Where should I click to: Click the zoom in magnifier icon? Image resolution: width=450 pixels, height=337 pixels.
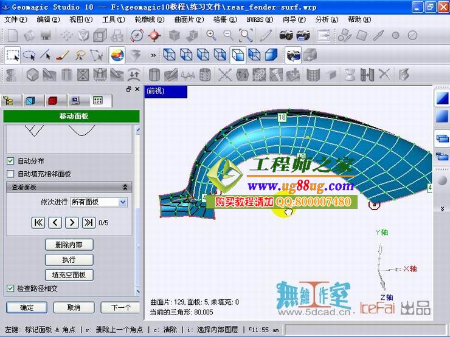tap(212, 35)
